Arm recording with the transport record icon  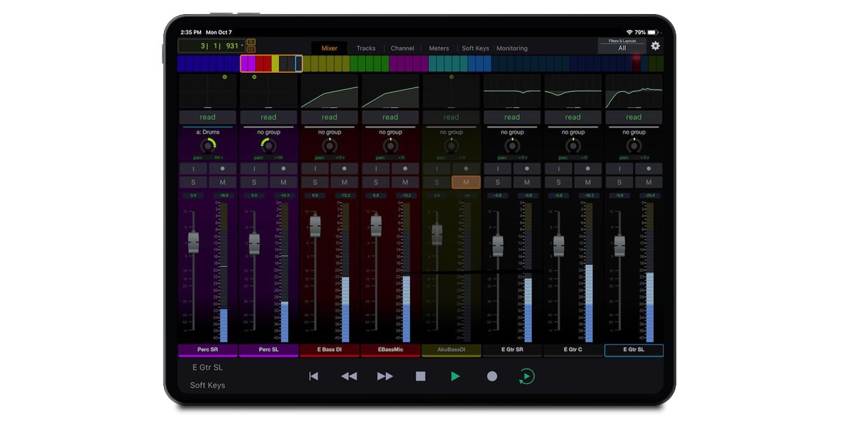pos(492,376)
